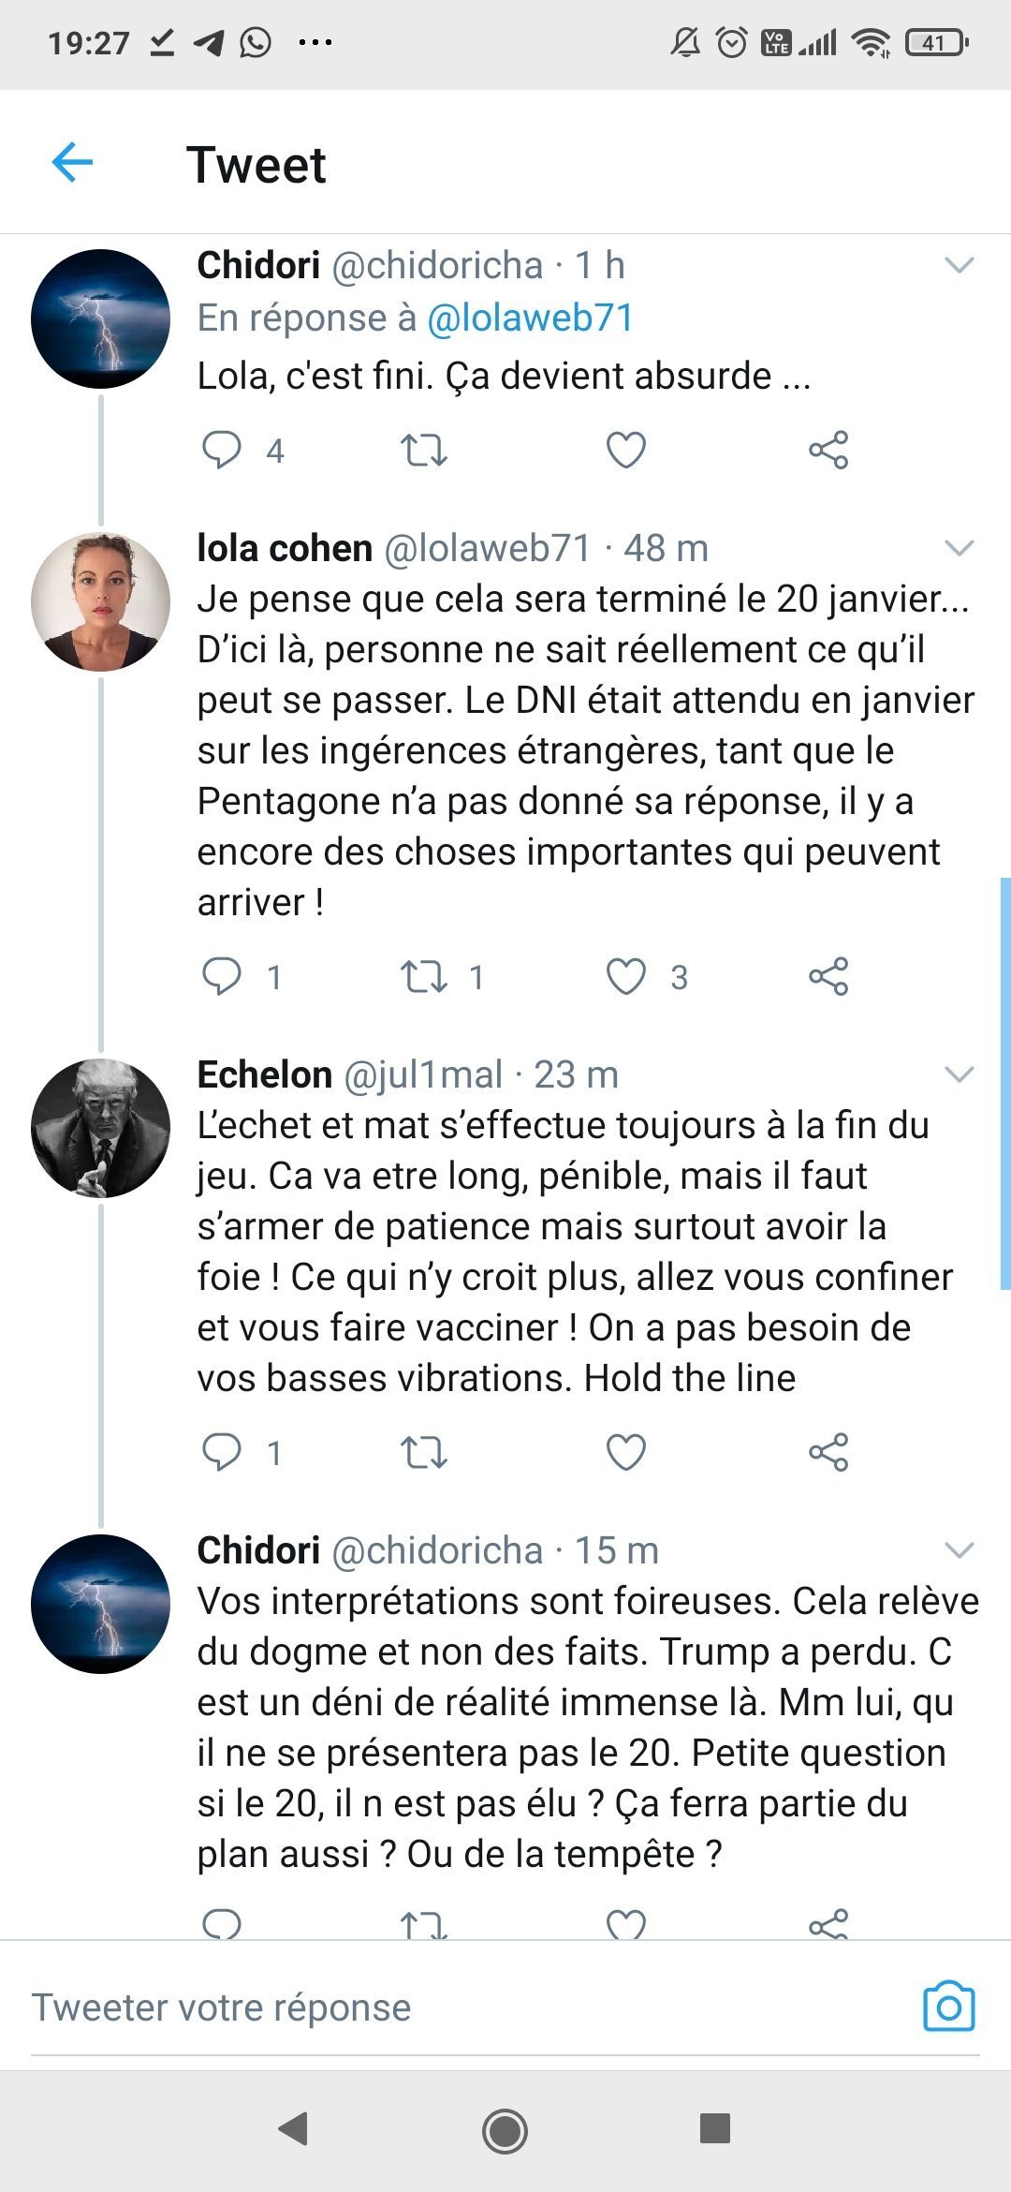This screenshot has width=1011, height=2192.
Task: Expand options chevron on lola cohen's tweet
Action: point(960,548)
